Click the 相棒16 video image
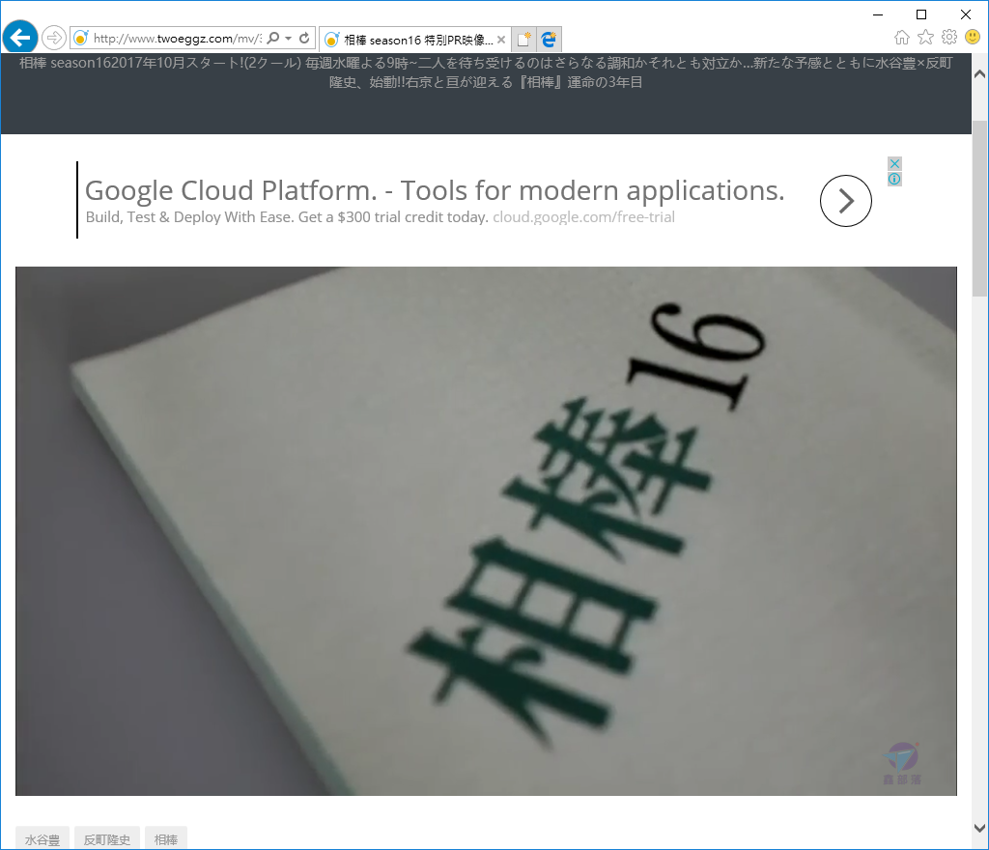This screenshot has width=989, height=850. tap(486, 531)
